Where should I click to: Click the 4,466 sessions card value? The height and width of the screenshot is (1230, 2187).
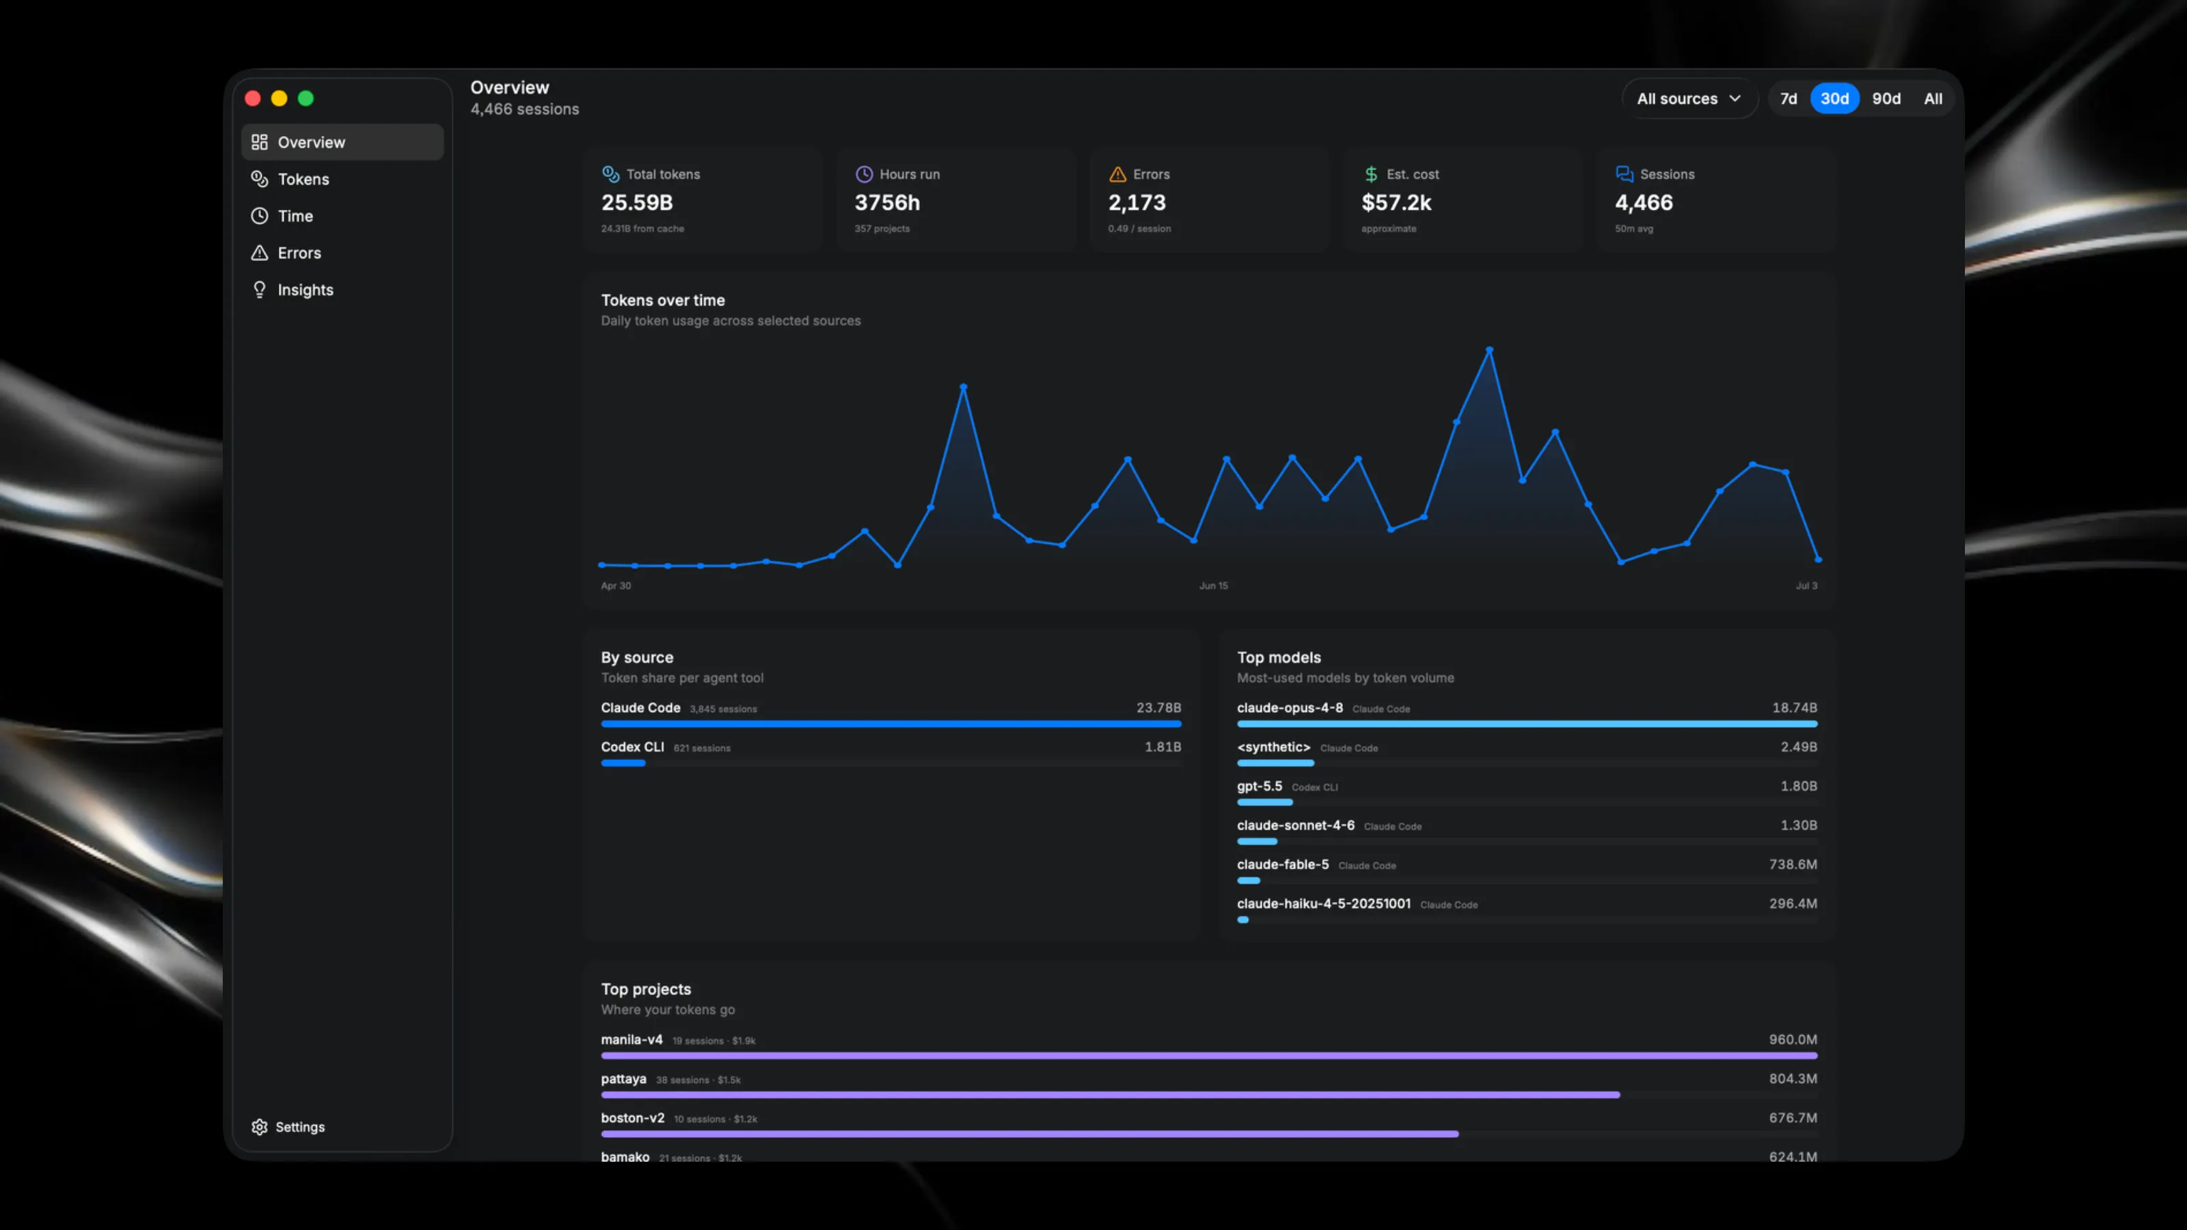pyautogui.click(x=1644, y=203)
